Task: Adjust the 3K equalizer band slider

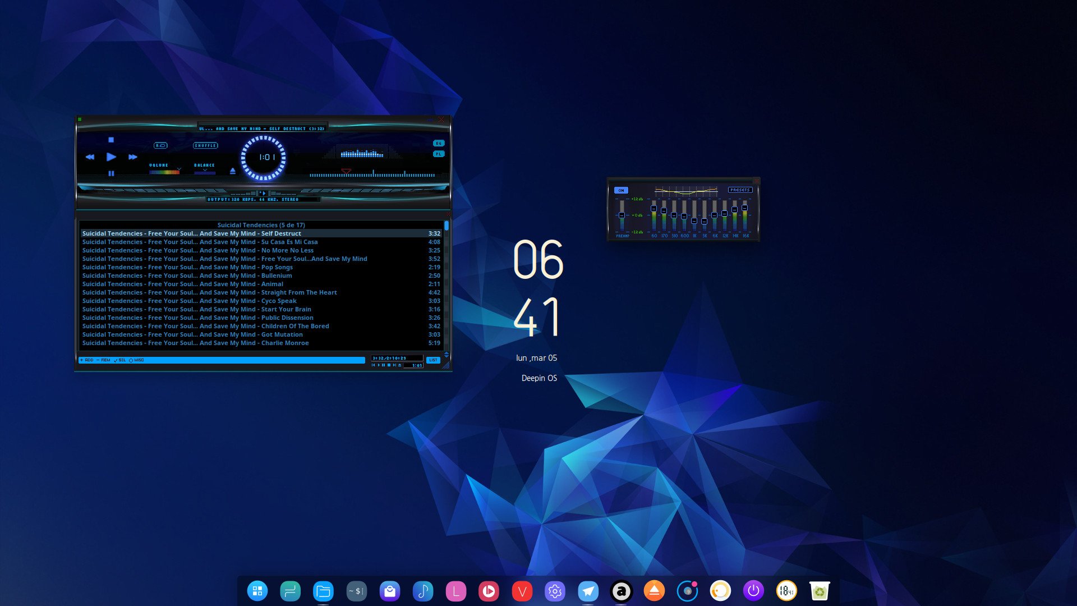Action: click(x=704, y=215)
